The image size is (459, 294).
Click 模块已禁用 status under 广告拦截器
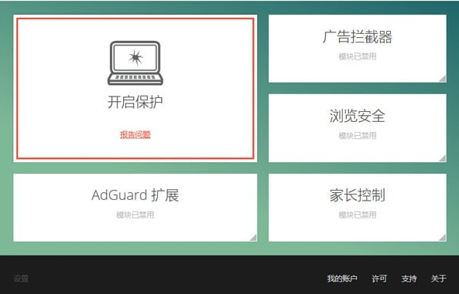click(x=358, y=56)
